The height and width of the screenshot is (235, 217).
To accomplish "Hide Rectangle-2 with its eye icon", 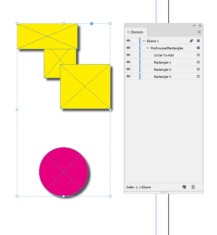I will click(128, 69).
